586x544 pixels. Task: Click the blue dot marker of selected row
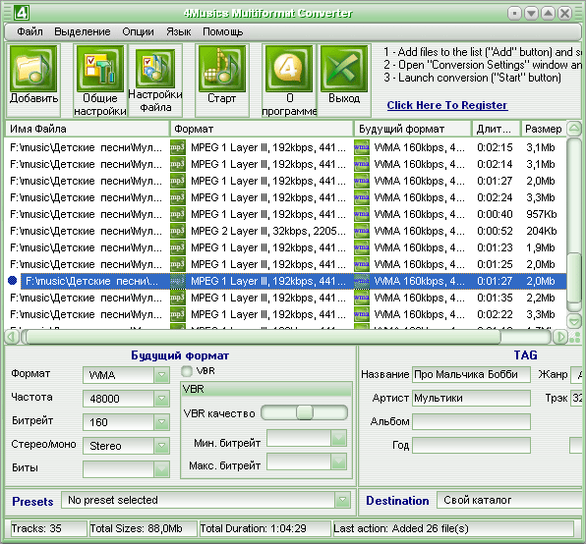tap(13, 280)
